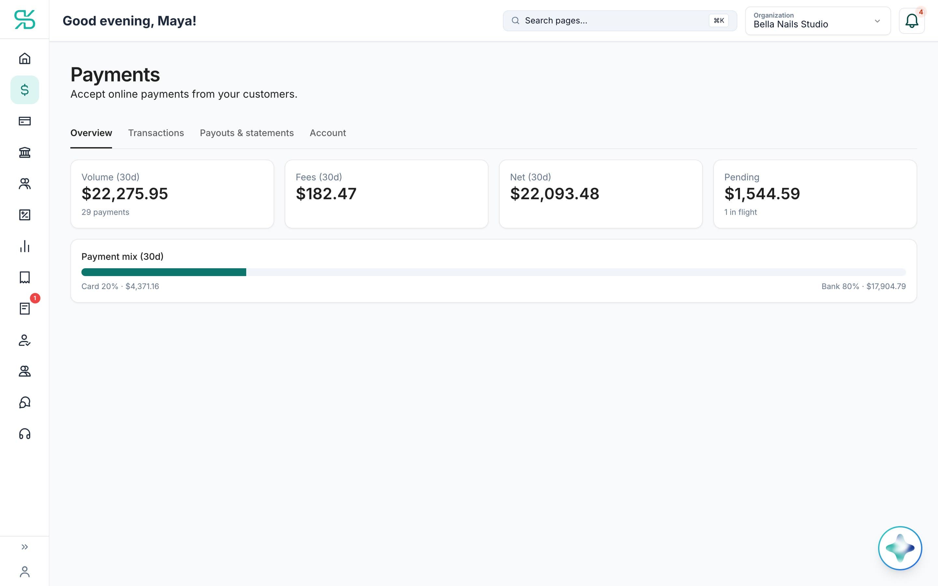Open the receipt icon in sidebar
This screenshot has width=938, height=586.
point(24,277)
